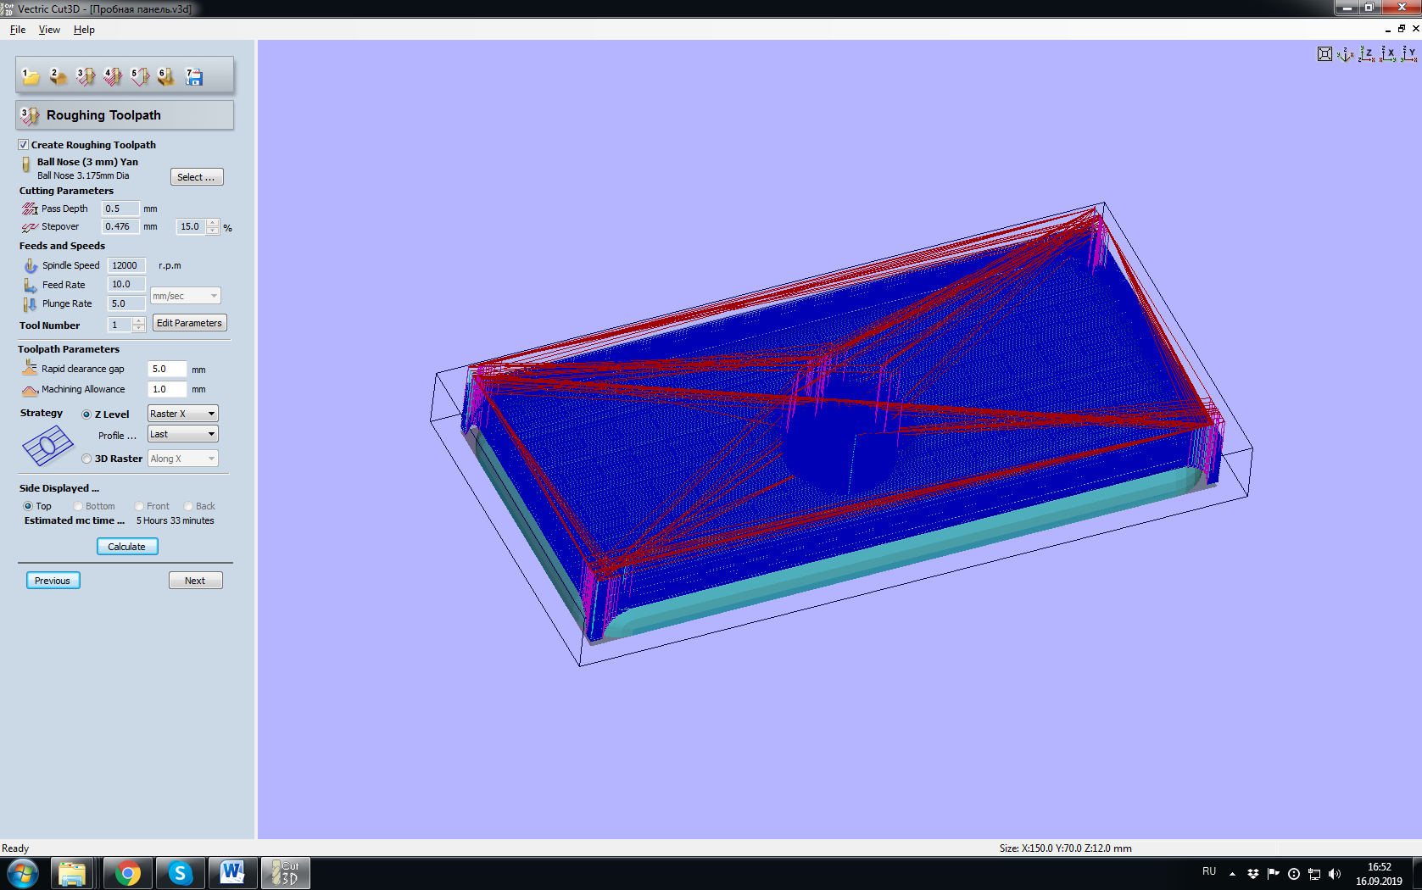Click the volume icon in system tray
Screen dimensions: 1422x890
(1335, 874)
